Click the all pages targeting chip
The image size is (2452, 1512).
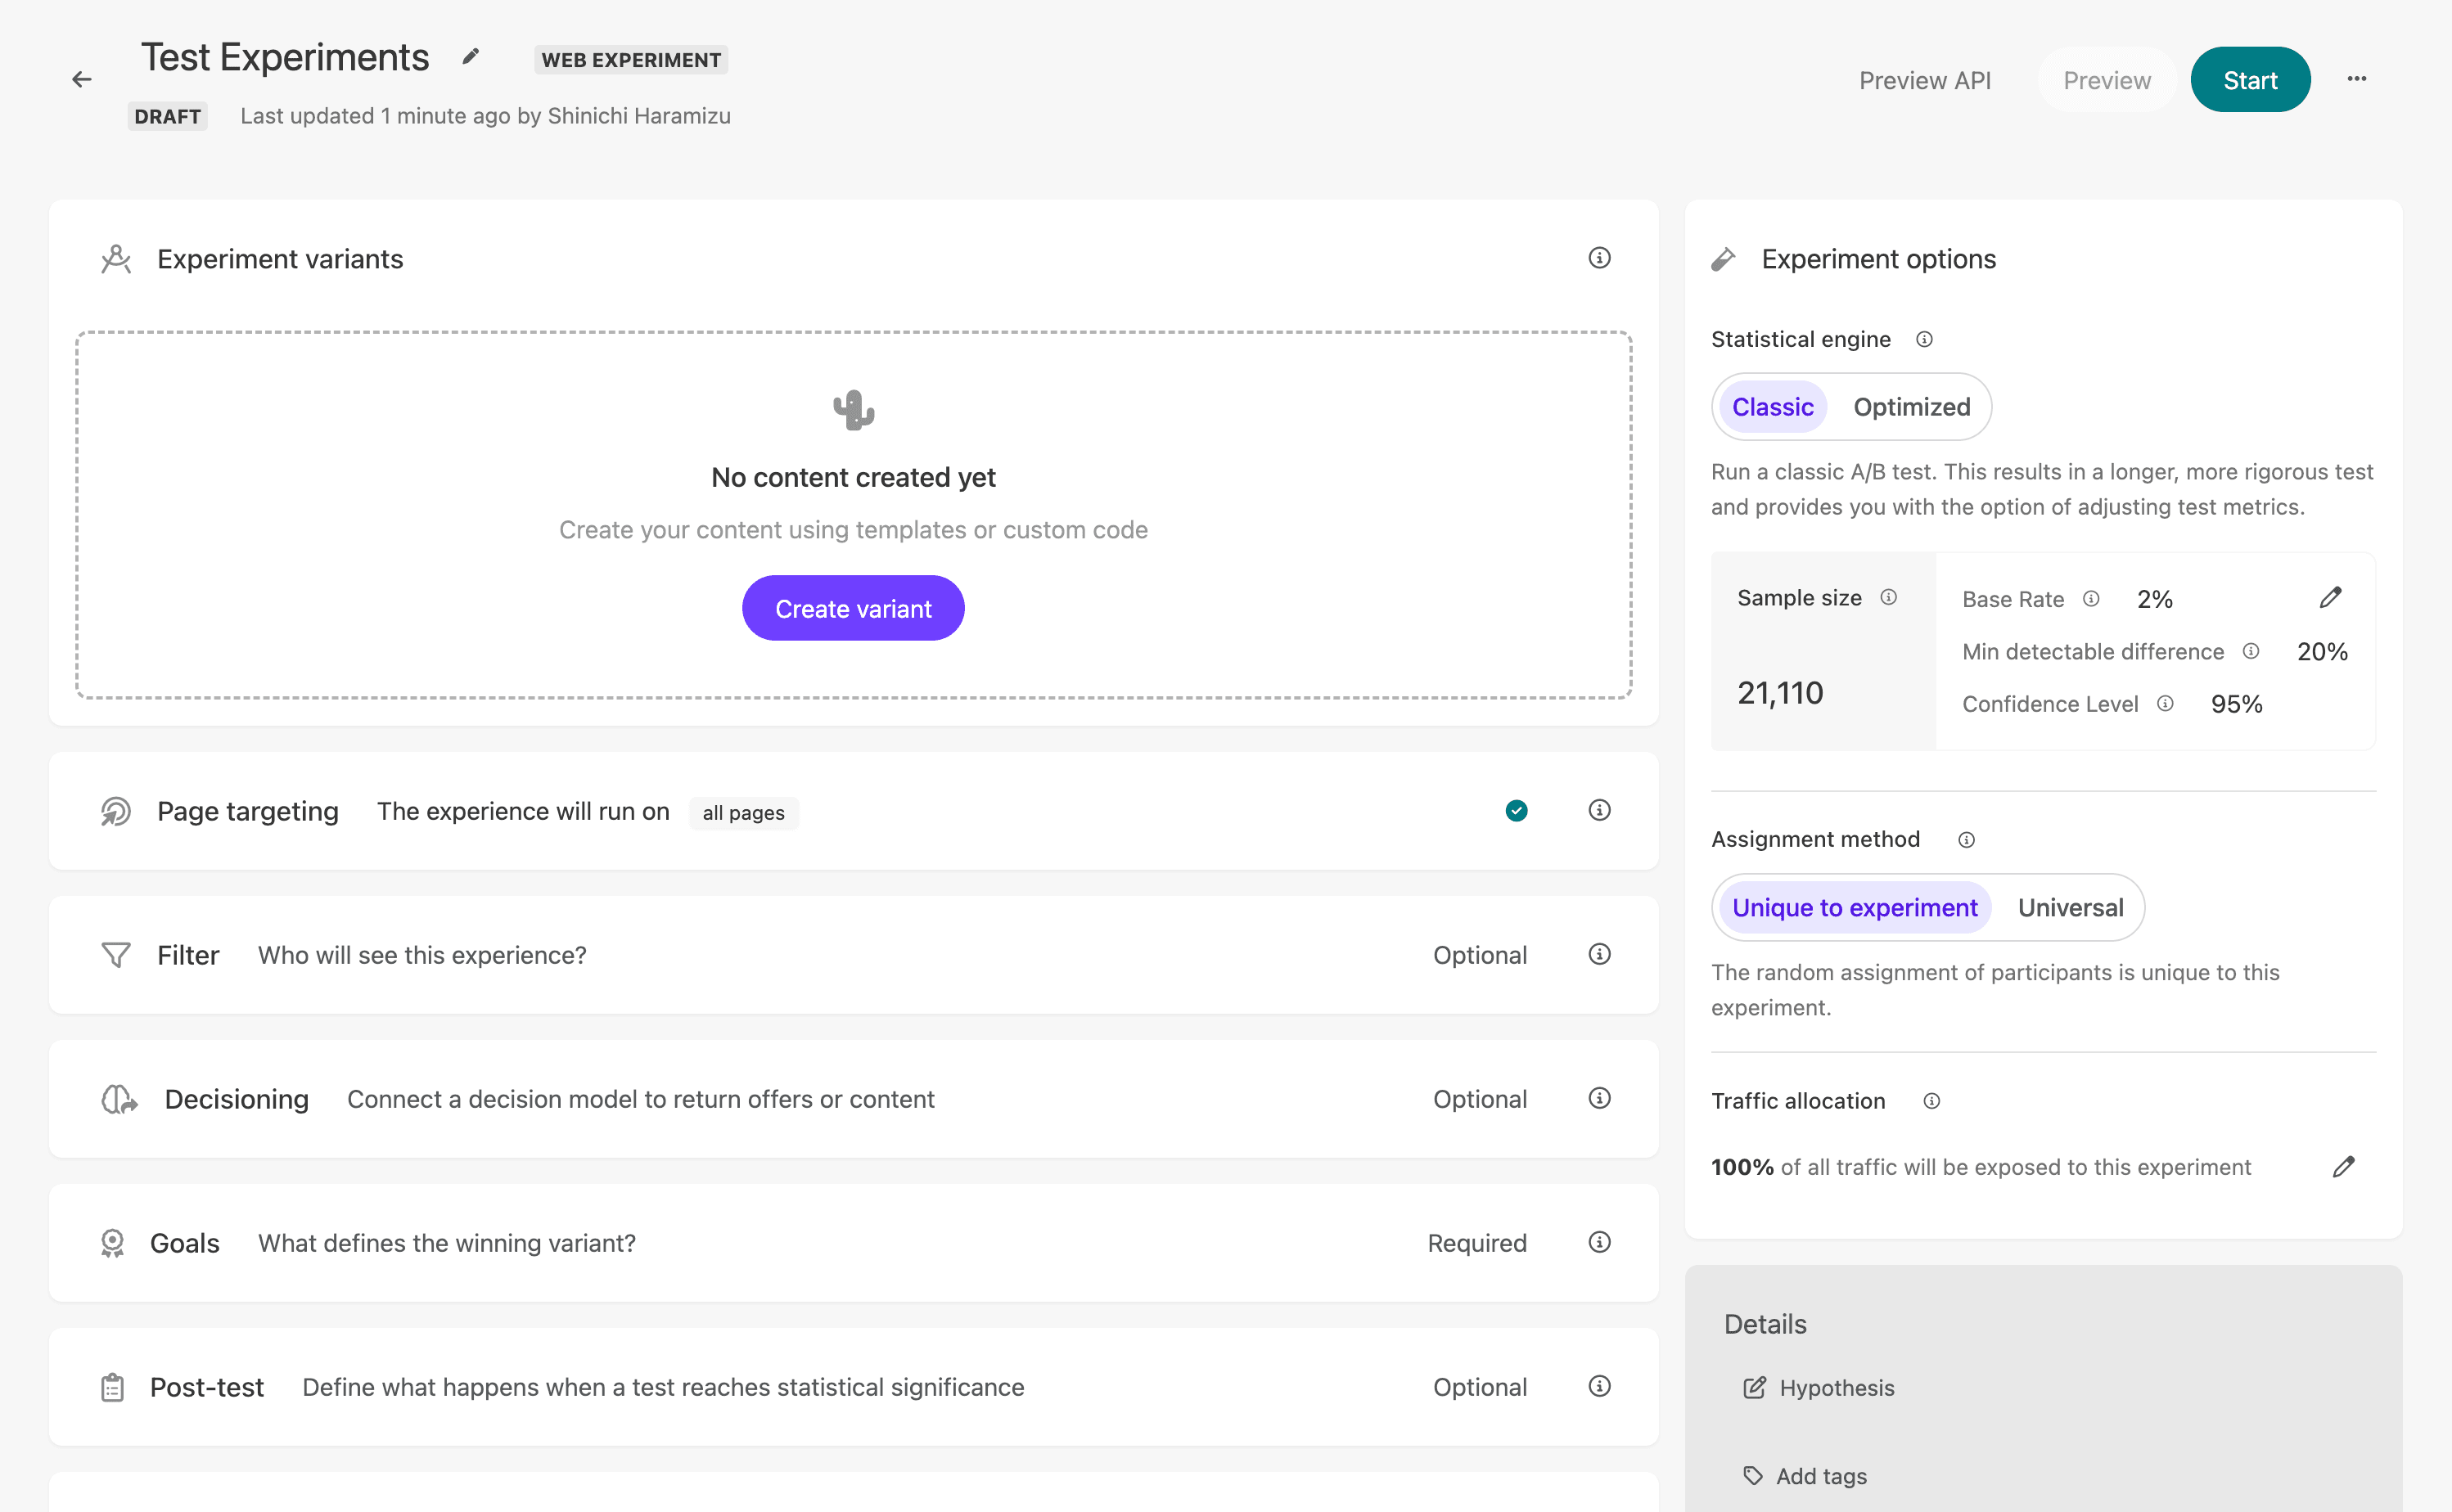(x=743, y=812)
